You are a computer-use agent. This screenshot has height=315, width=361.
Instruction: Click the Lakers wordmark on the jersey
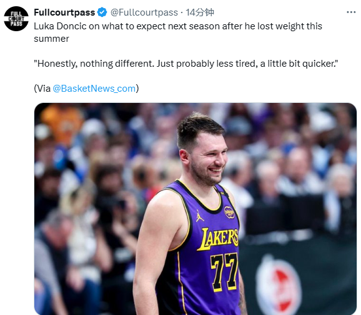pos(218,239)
